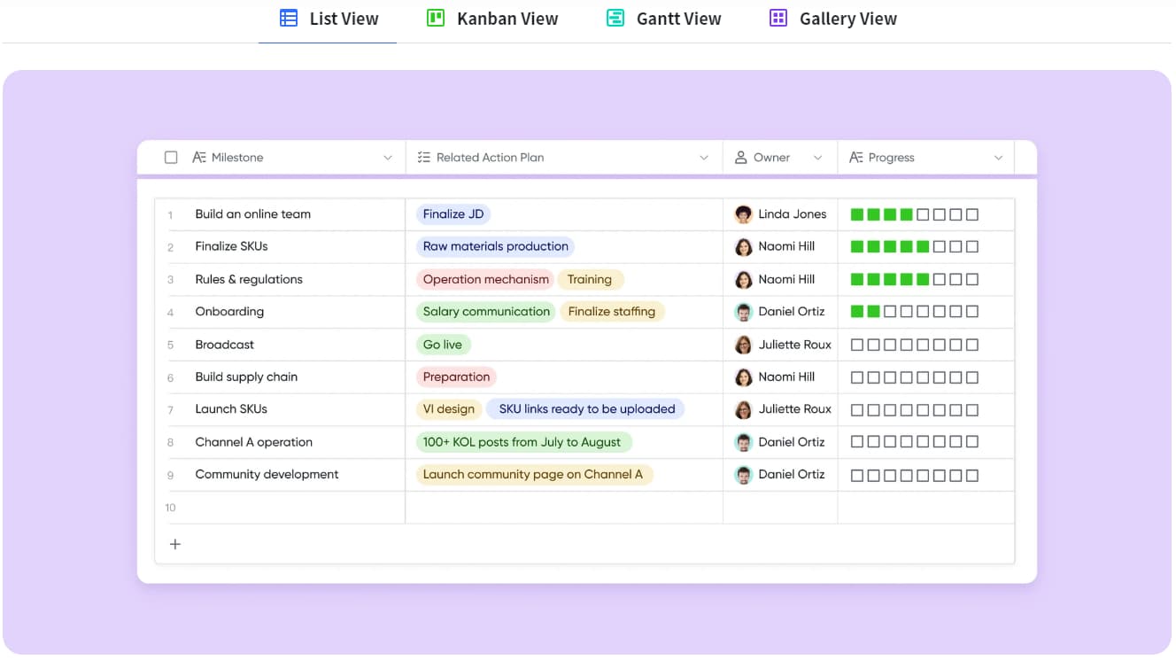The width and height of the screenshot is (1176, 660).
Task: Open the Progress column dropdown arrow
Action: click(x=998, y=158)
